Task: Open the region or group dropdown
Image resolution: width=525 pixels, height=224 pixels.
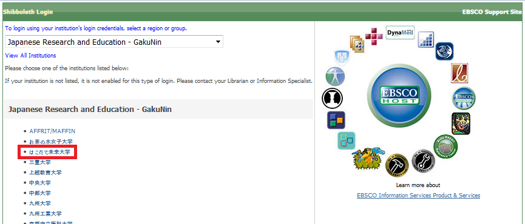Action: point(114,42)
